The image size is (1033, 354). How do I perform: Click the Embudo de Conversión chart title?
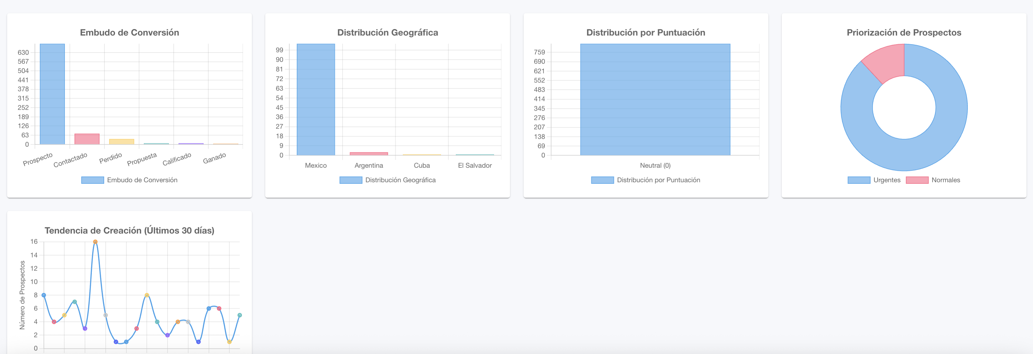129,32
